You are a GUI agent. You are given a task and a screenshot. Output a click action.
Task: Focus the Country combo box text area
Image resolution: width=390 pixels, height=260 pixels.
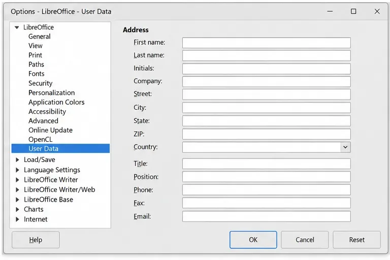coord(262,147)
